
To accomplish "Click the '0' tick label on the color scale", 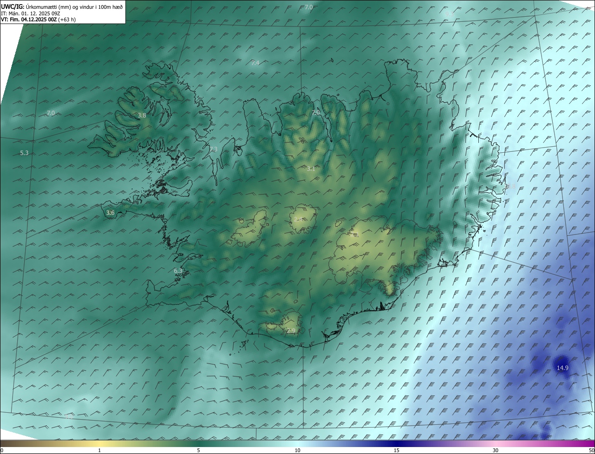I will click(x=2, y=450).
